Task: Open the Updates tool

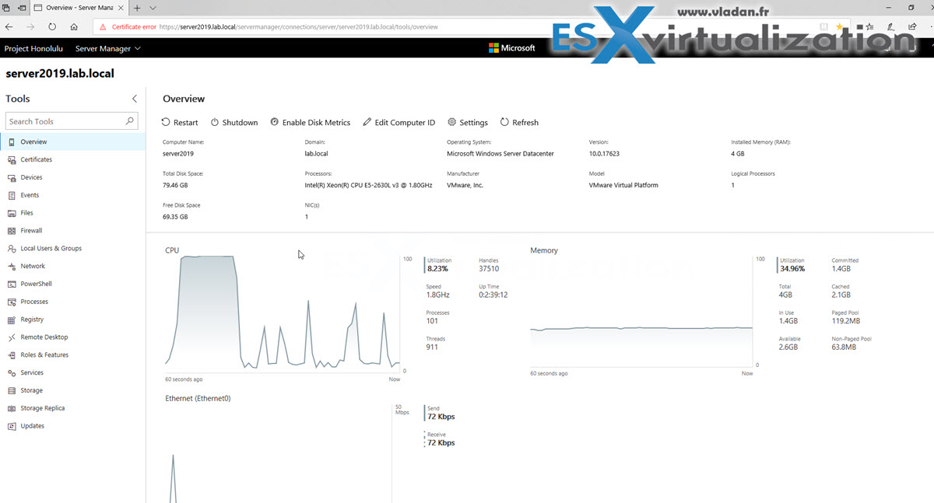Action: 72,426
